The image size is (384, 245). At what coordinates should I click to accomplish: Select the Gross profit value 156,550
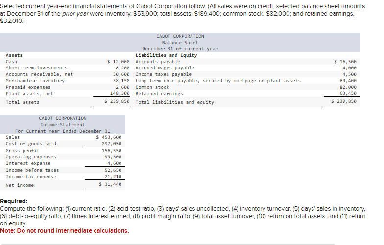coord(112,151)
